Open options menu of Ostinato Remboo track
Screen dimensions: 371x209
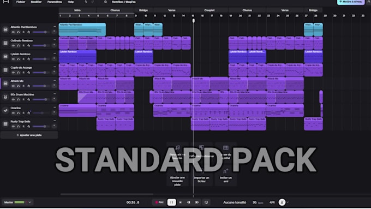click(55, 40)
